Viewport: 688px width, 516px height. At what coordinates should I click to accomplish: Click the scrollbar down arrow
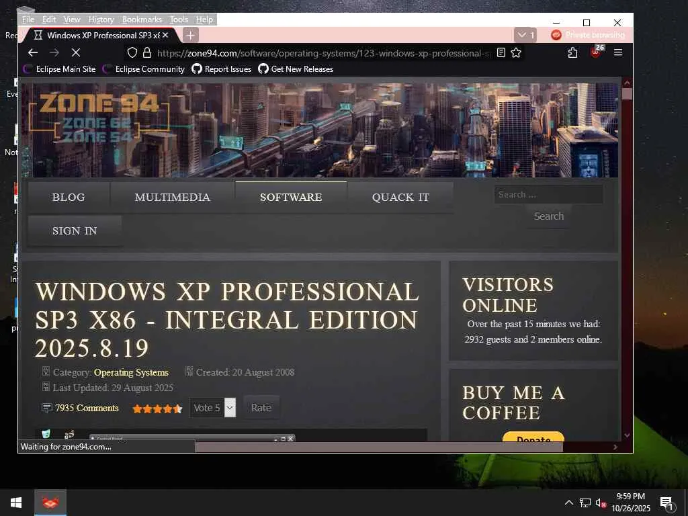(x=627, y=435)
